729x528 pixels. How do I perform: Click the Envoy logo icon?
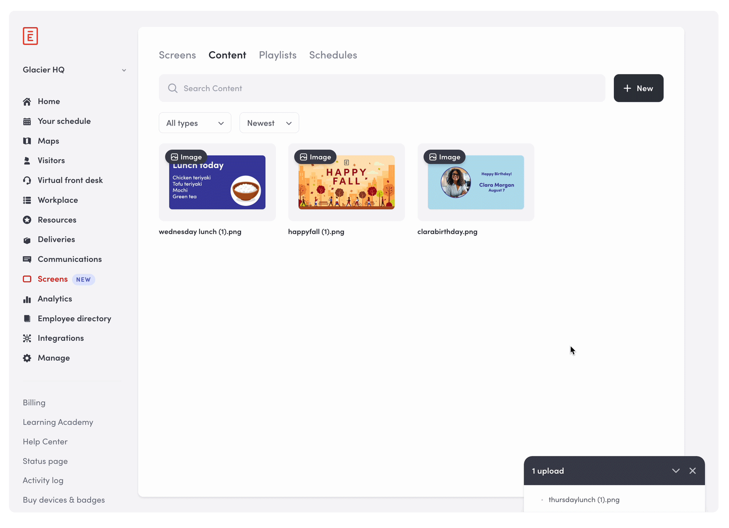tap(30, 36)
